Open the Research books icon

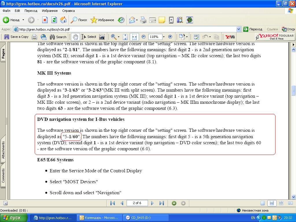click(x=180, y=20)
